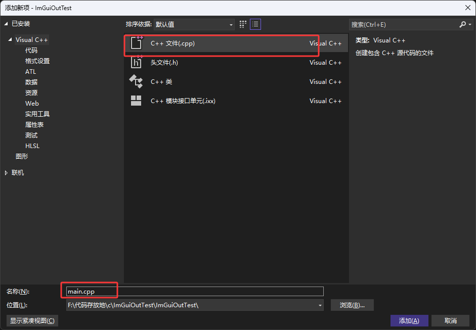476x330 pixels.
Task: Click the 添加(A) button
Action: tap(409, 320)
